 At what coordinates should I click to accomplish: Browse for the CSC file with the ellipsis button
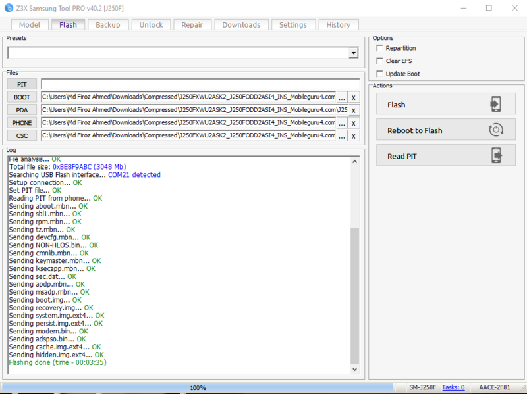pos(341,136)
